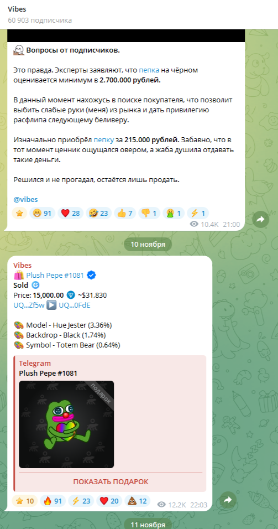The height and width of the screenshot is (529, 278).
Task: Open the @vibes mention link
Action: click(x=25, y=199)
